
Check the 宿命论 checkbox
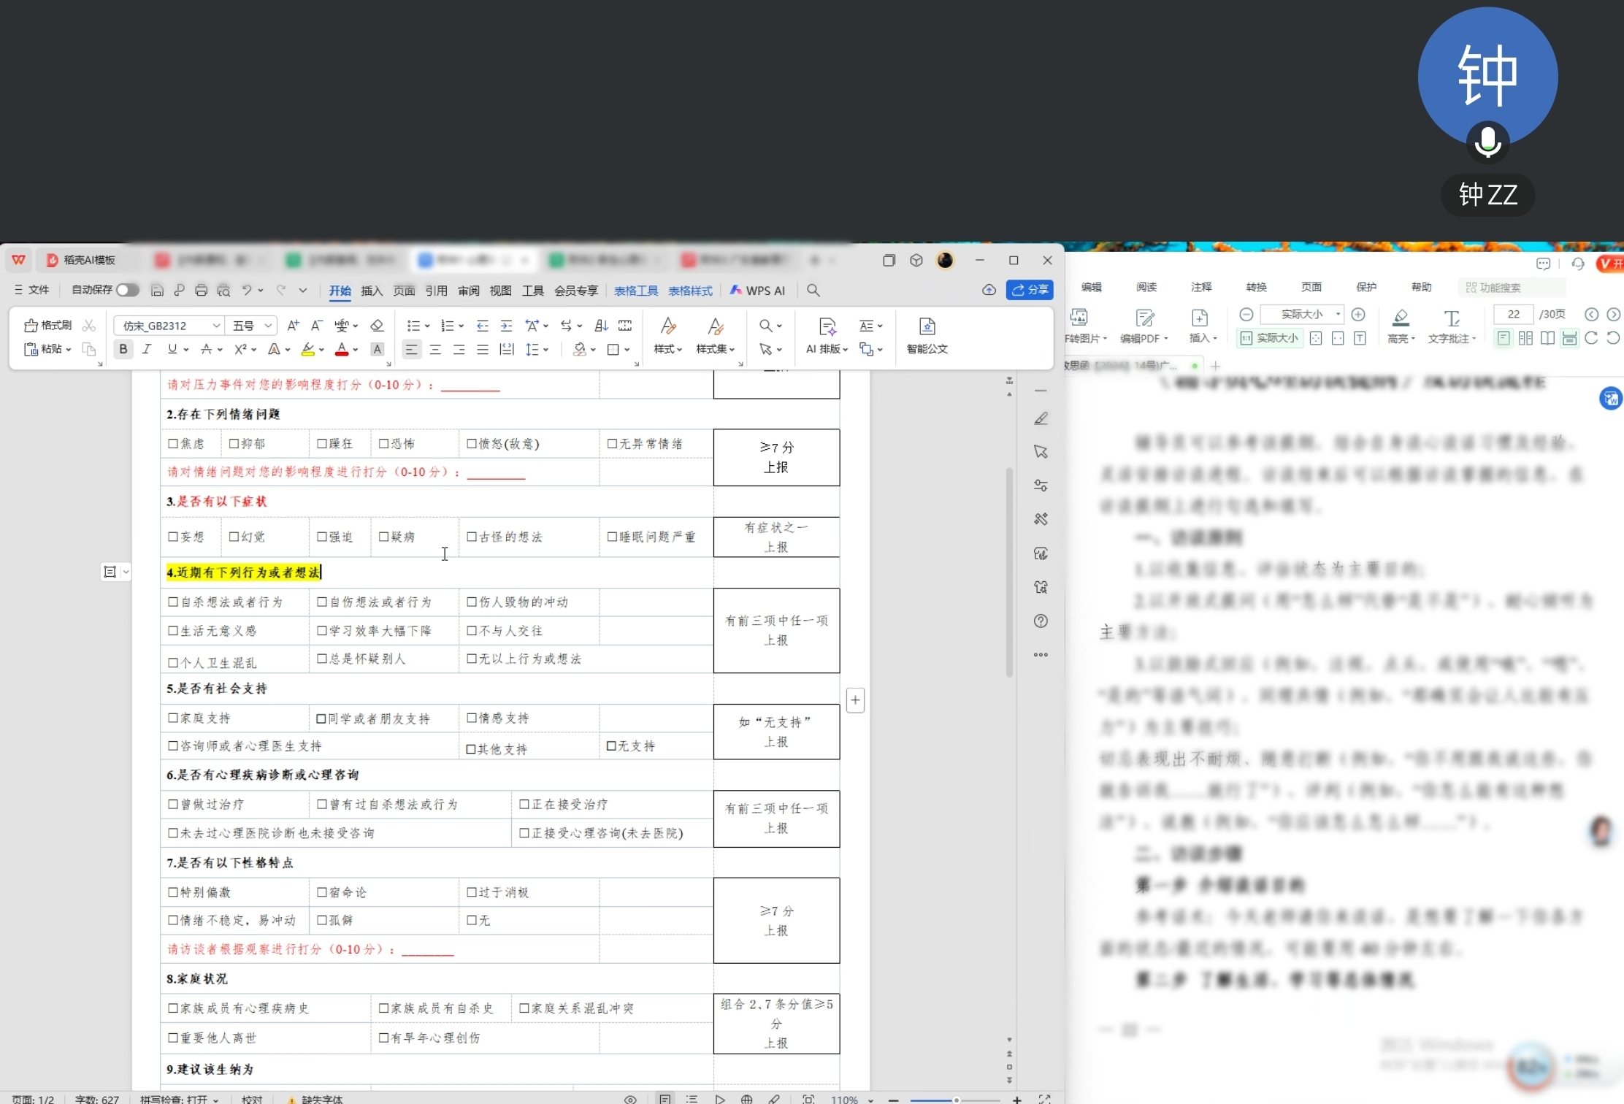point(322,892)
